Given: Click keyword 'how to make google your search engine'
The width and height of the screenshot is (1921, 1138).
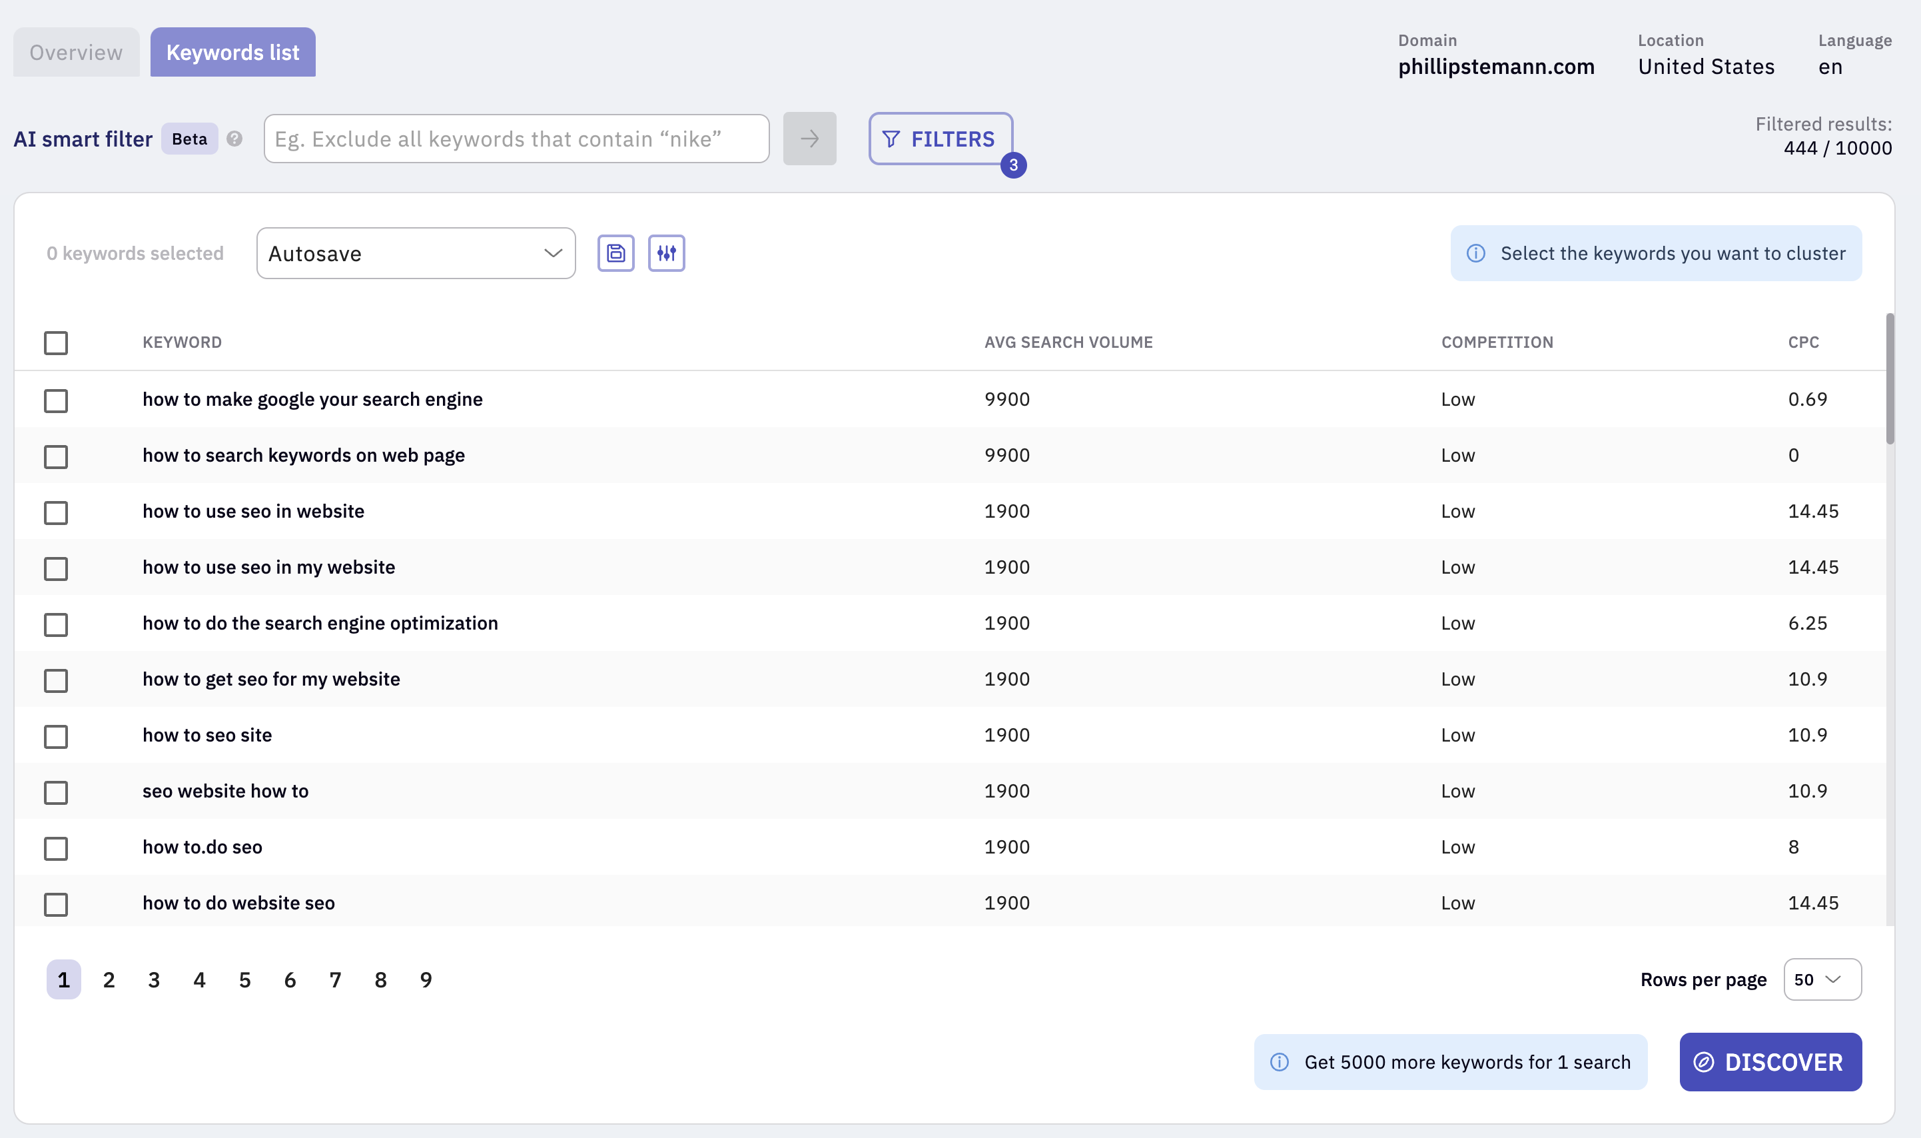Looking at the screenshot, I should tap(312, 400).
